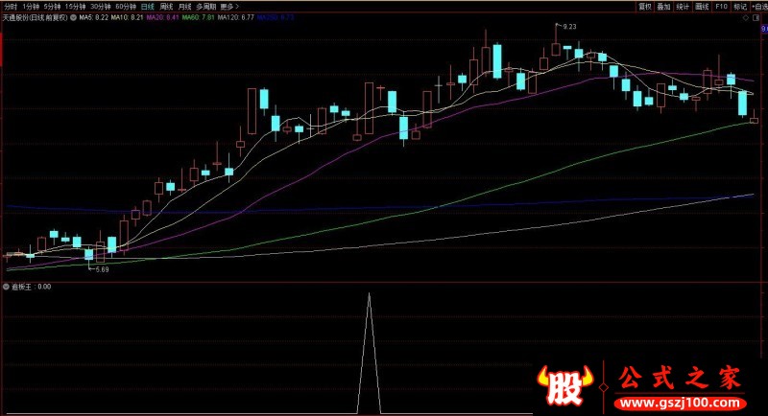Add stock to 自选 watchlist
This screenshot has height=416, width=768.
pyautogui.click(x=758, y=7)
